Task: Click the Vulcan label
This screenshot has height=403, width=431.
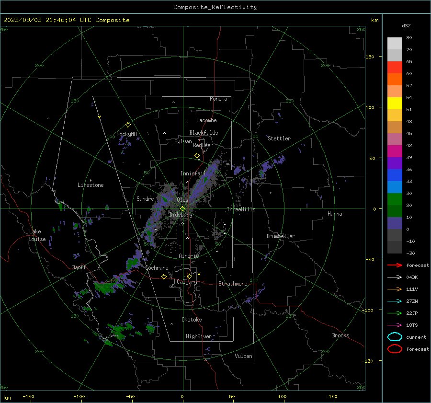Action: click(x=243, y=356)
